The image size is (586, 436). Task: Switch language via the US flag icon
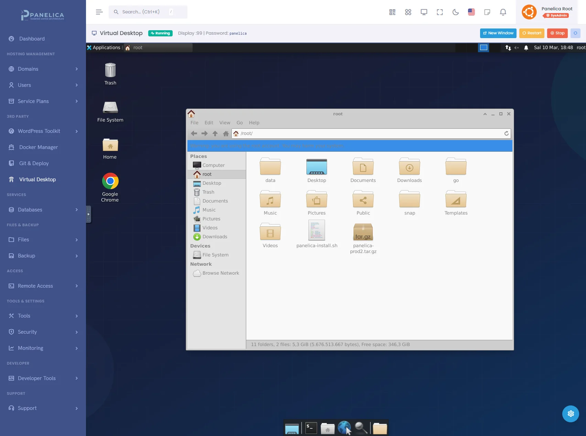[x=471, y=12]
